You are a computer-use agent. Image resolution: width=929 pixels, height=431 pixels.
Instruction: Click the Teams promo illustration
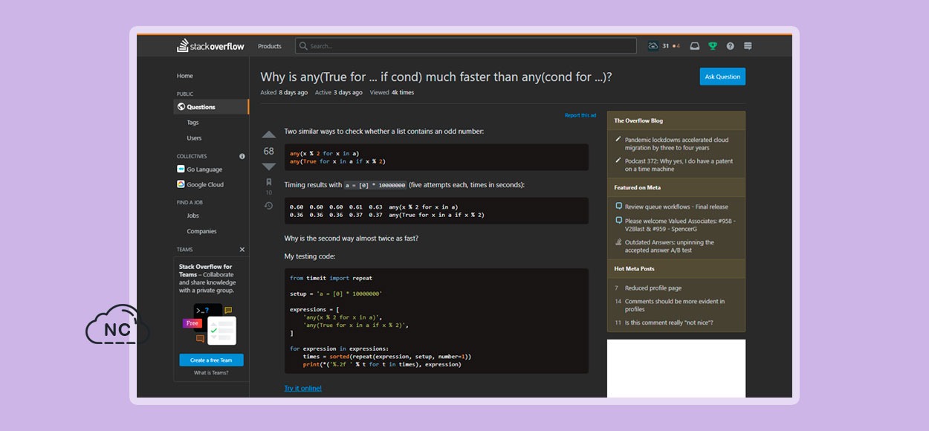click(211, 323)
